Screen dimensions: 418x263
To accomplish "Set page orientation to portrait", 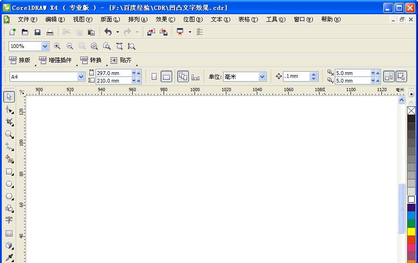I will (x=154, y=77).
